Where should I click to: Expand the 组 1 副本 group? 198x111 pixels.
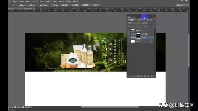pyautogui.click(x=131, y=34)
